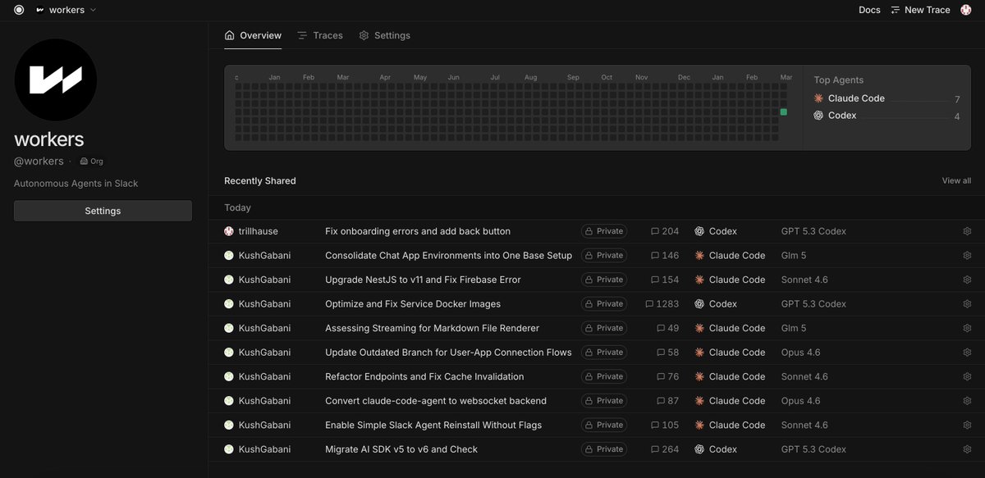Click the 204 comments icon on Fix onboarding row

pyautogui.click(x=654, y=231)
